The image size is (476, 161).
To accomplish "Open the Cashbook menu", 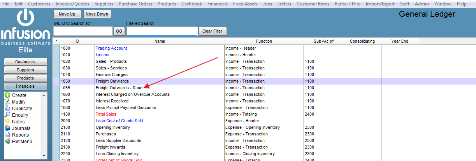I will [x=192, y=4].
